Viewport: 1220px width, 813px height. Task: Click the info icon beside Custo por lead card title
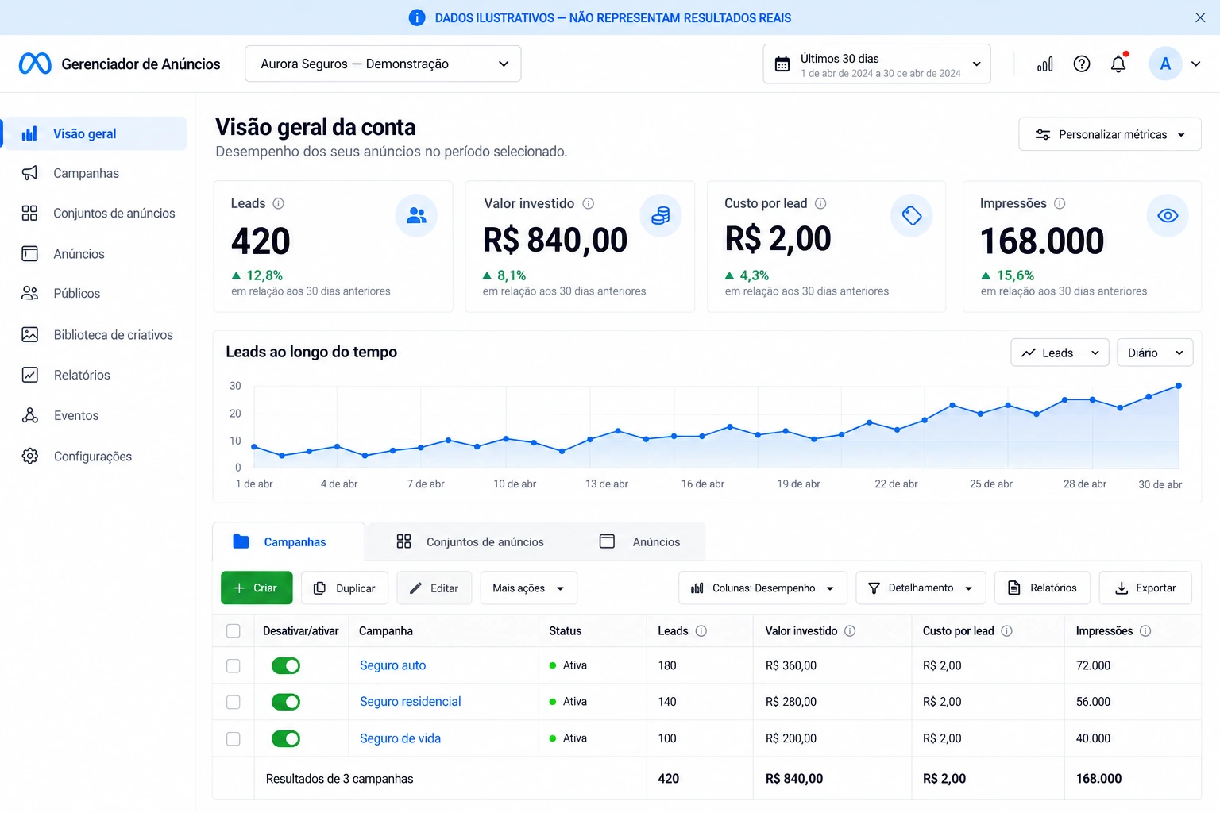click(820, 203)
